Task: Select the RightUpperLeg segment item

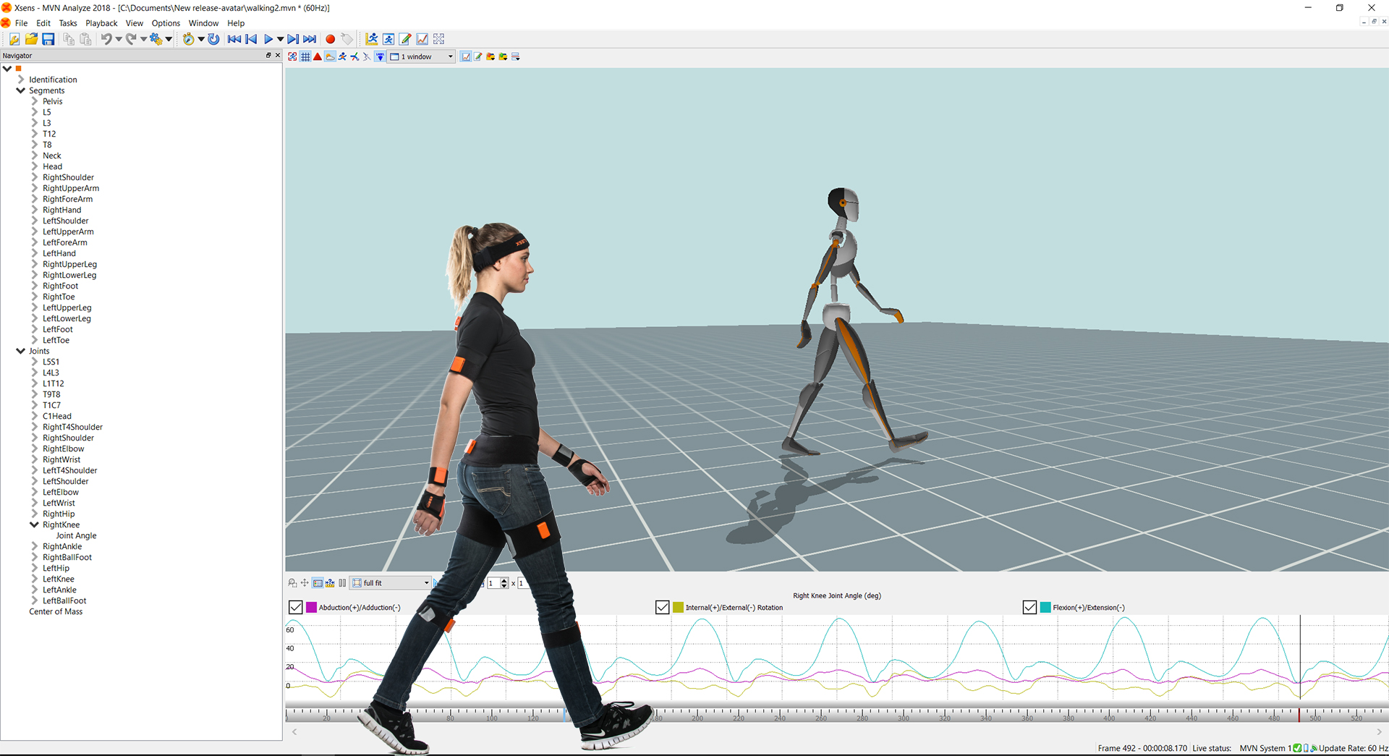Action: pos(69,264)
